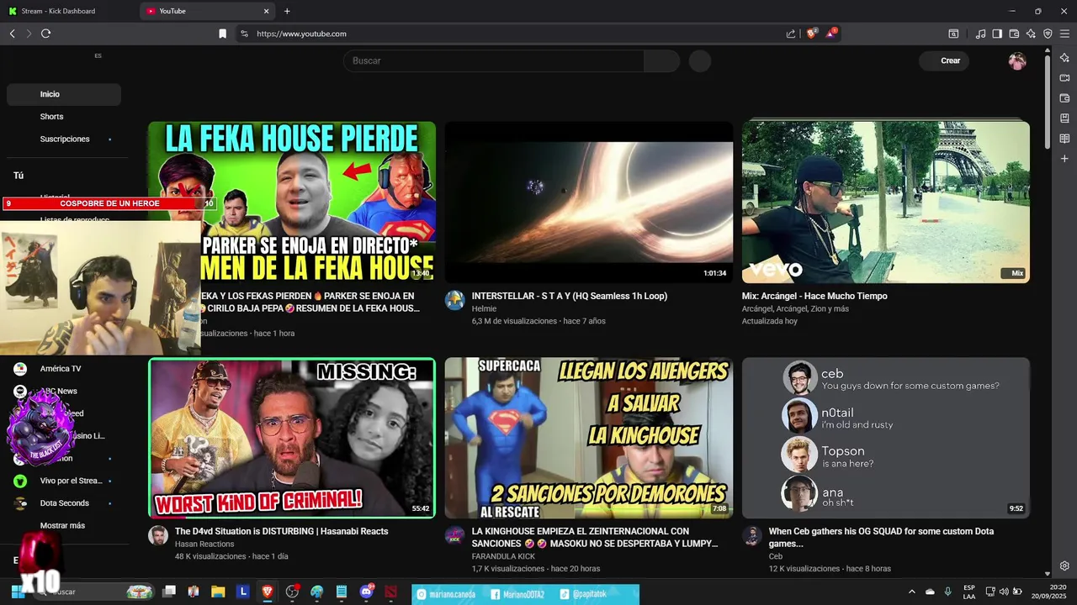The image size is (1077, 605).
Task: Open Helmie channel name link
Action: pyautogui.click(x=484, y=309)
